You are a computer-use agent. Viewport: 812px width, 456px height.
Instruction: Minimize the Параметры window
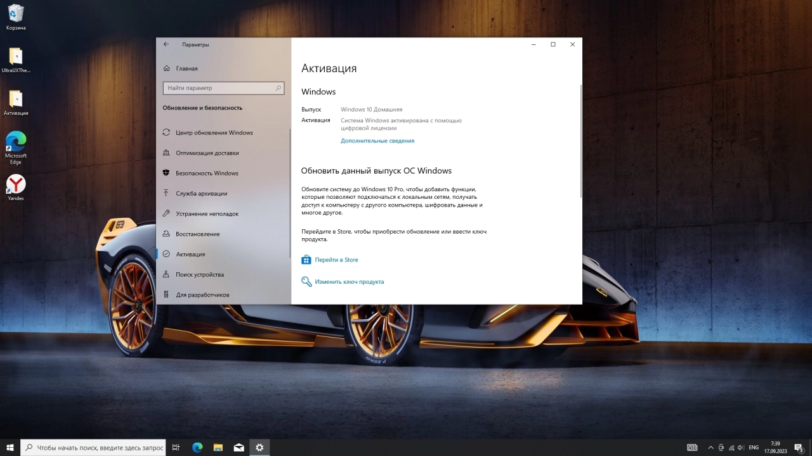pyautogui.click(x=534, y=44)
